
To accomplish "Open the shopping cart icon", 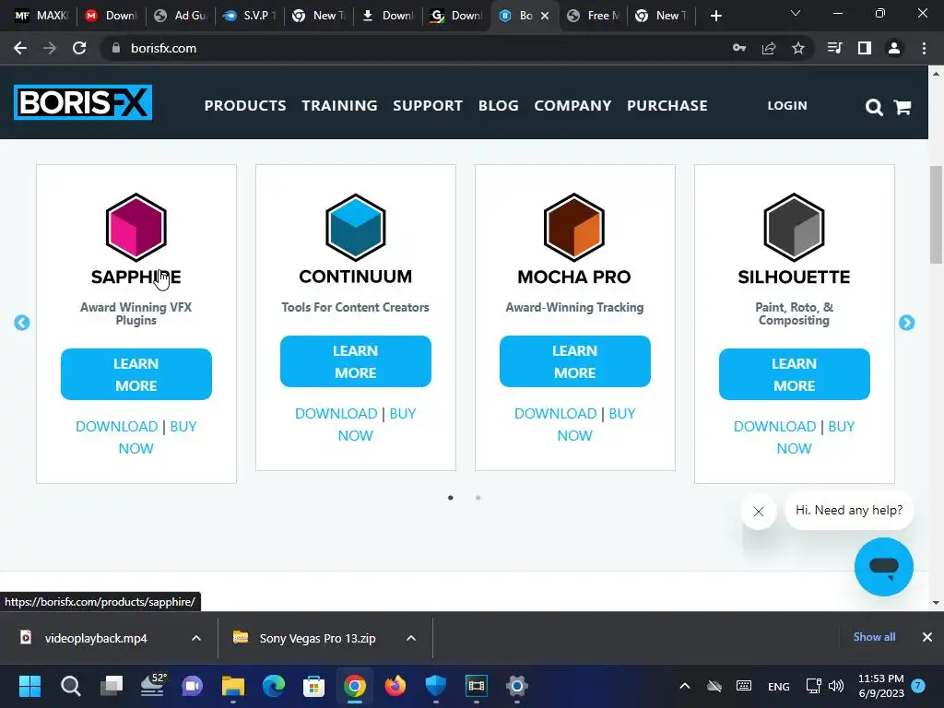I will pyautogui.click(x=903, y=107).
